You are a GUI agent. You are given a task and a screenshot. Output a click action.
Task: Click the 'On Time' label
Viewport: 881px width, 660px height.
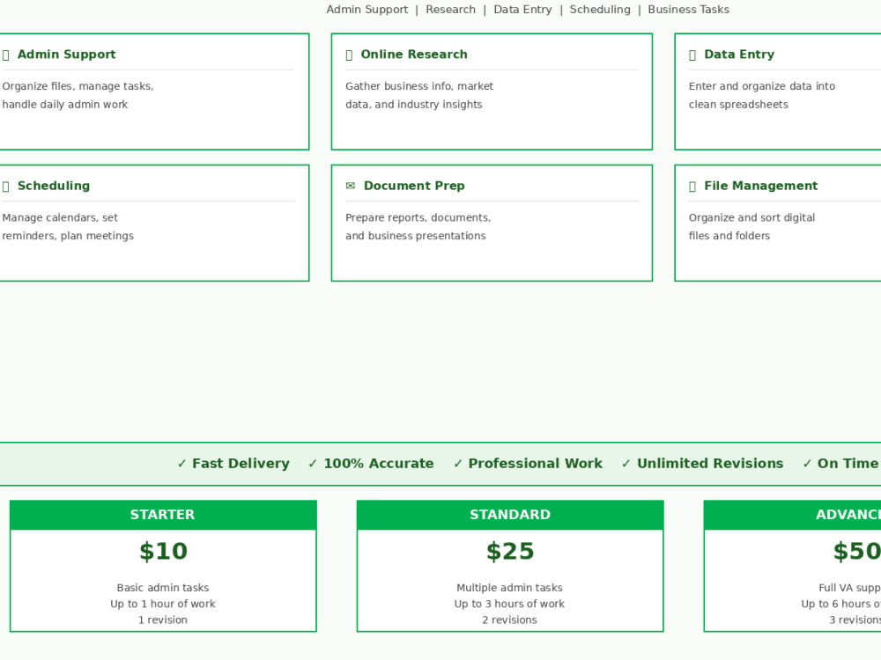tap(848, 464)
